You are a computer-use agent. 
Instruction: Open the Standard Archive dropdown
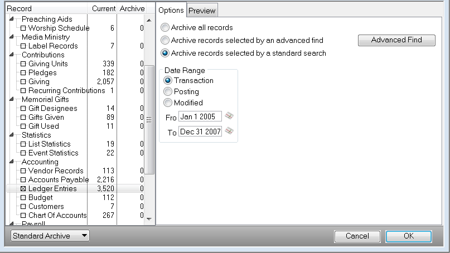pyautogui.click(x=50, y=236)
